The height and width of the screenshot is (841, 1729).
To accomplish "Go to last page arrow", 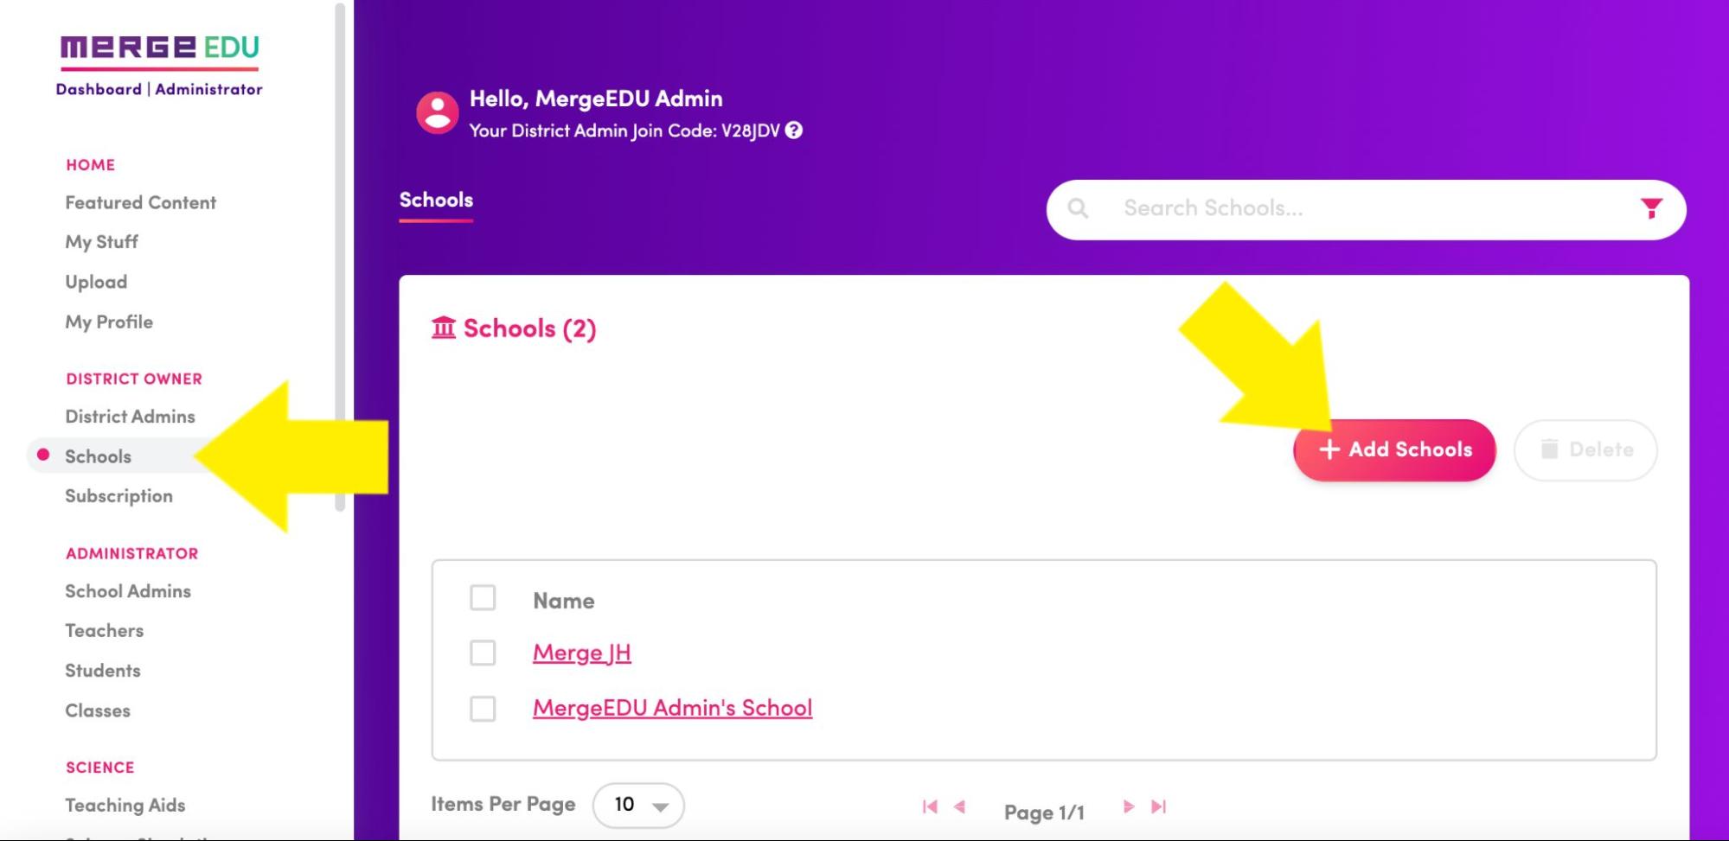I will tap(1158, 806).
